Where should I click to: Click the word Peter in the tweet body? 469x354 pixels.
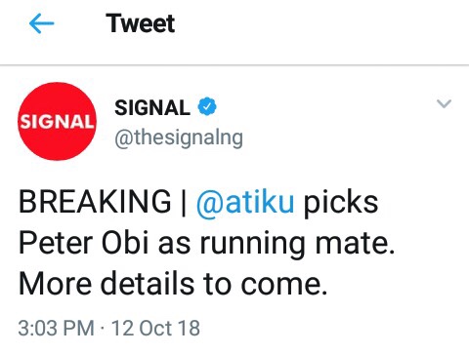point(56,243)
